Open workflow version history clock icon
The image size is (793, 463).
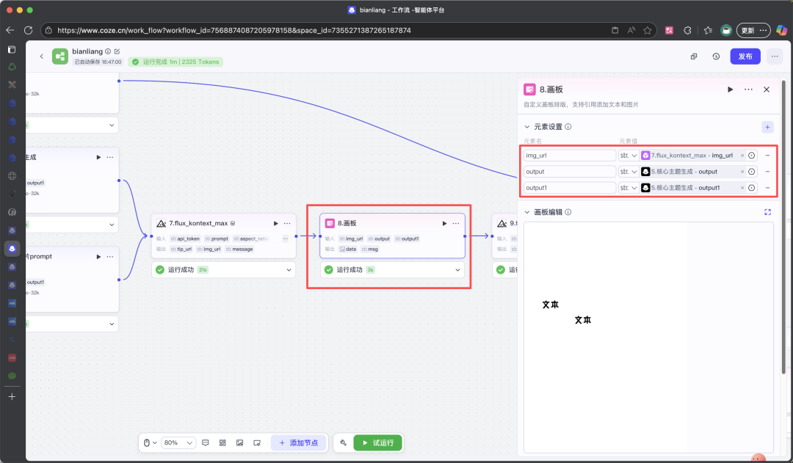716,56
